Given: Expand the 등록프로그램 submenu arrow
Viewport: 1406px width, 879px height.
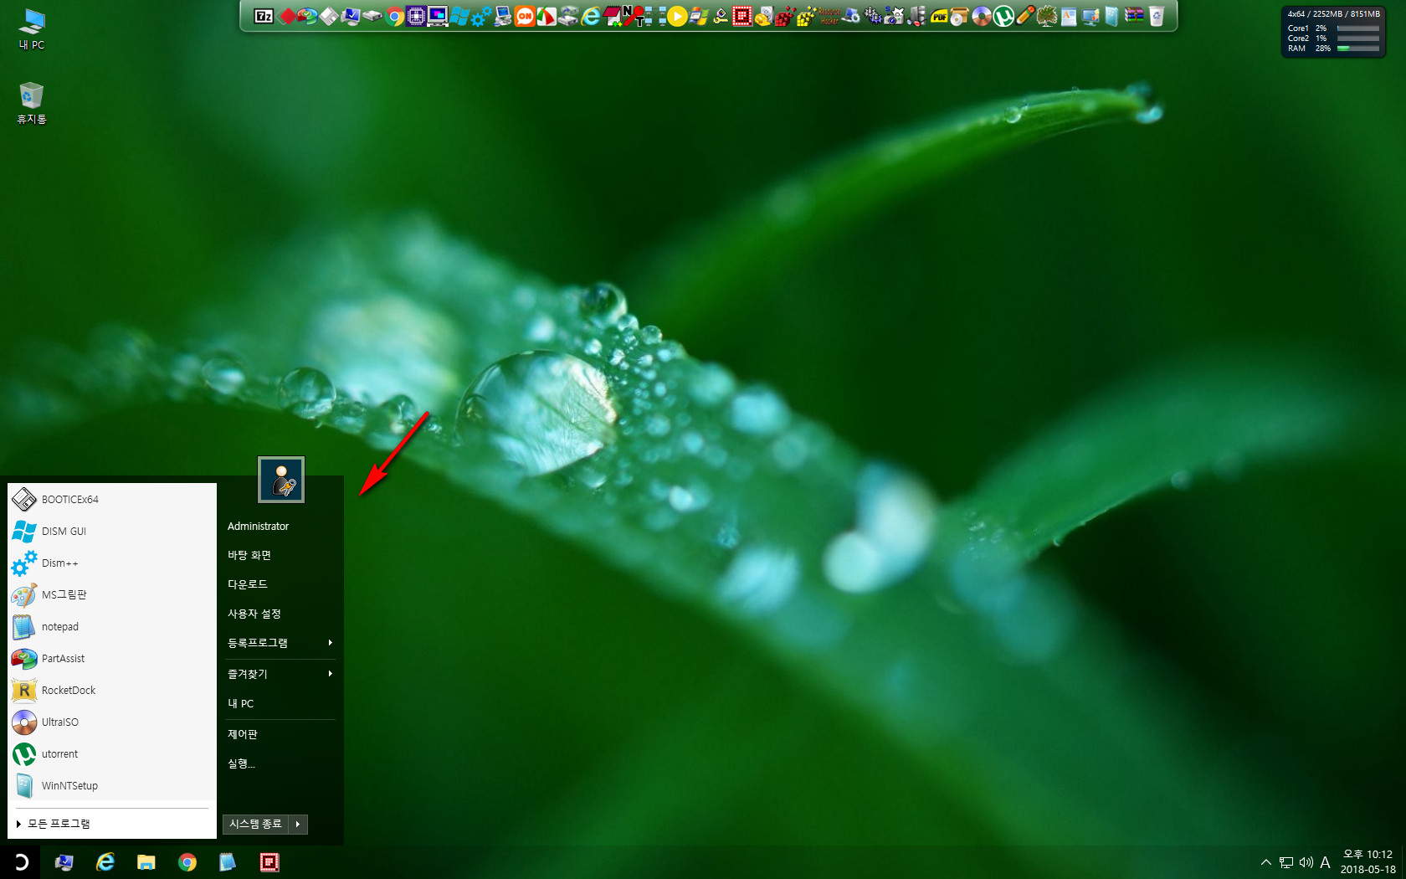Looking at the screenshot, I should pyautogui.click(x=331, y=643).
